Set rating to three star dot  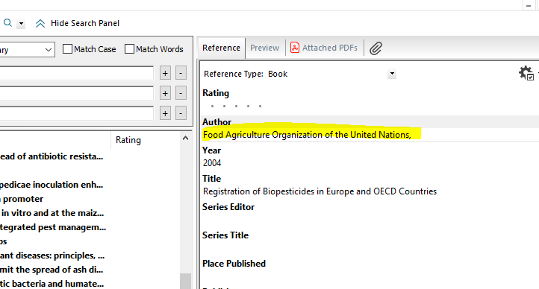236,106
